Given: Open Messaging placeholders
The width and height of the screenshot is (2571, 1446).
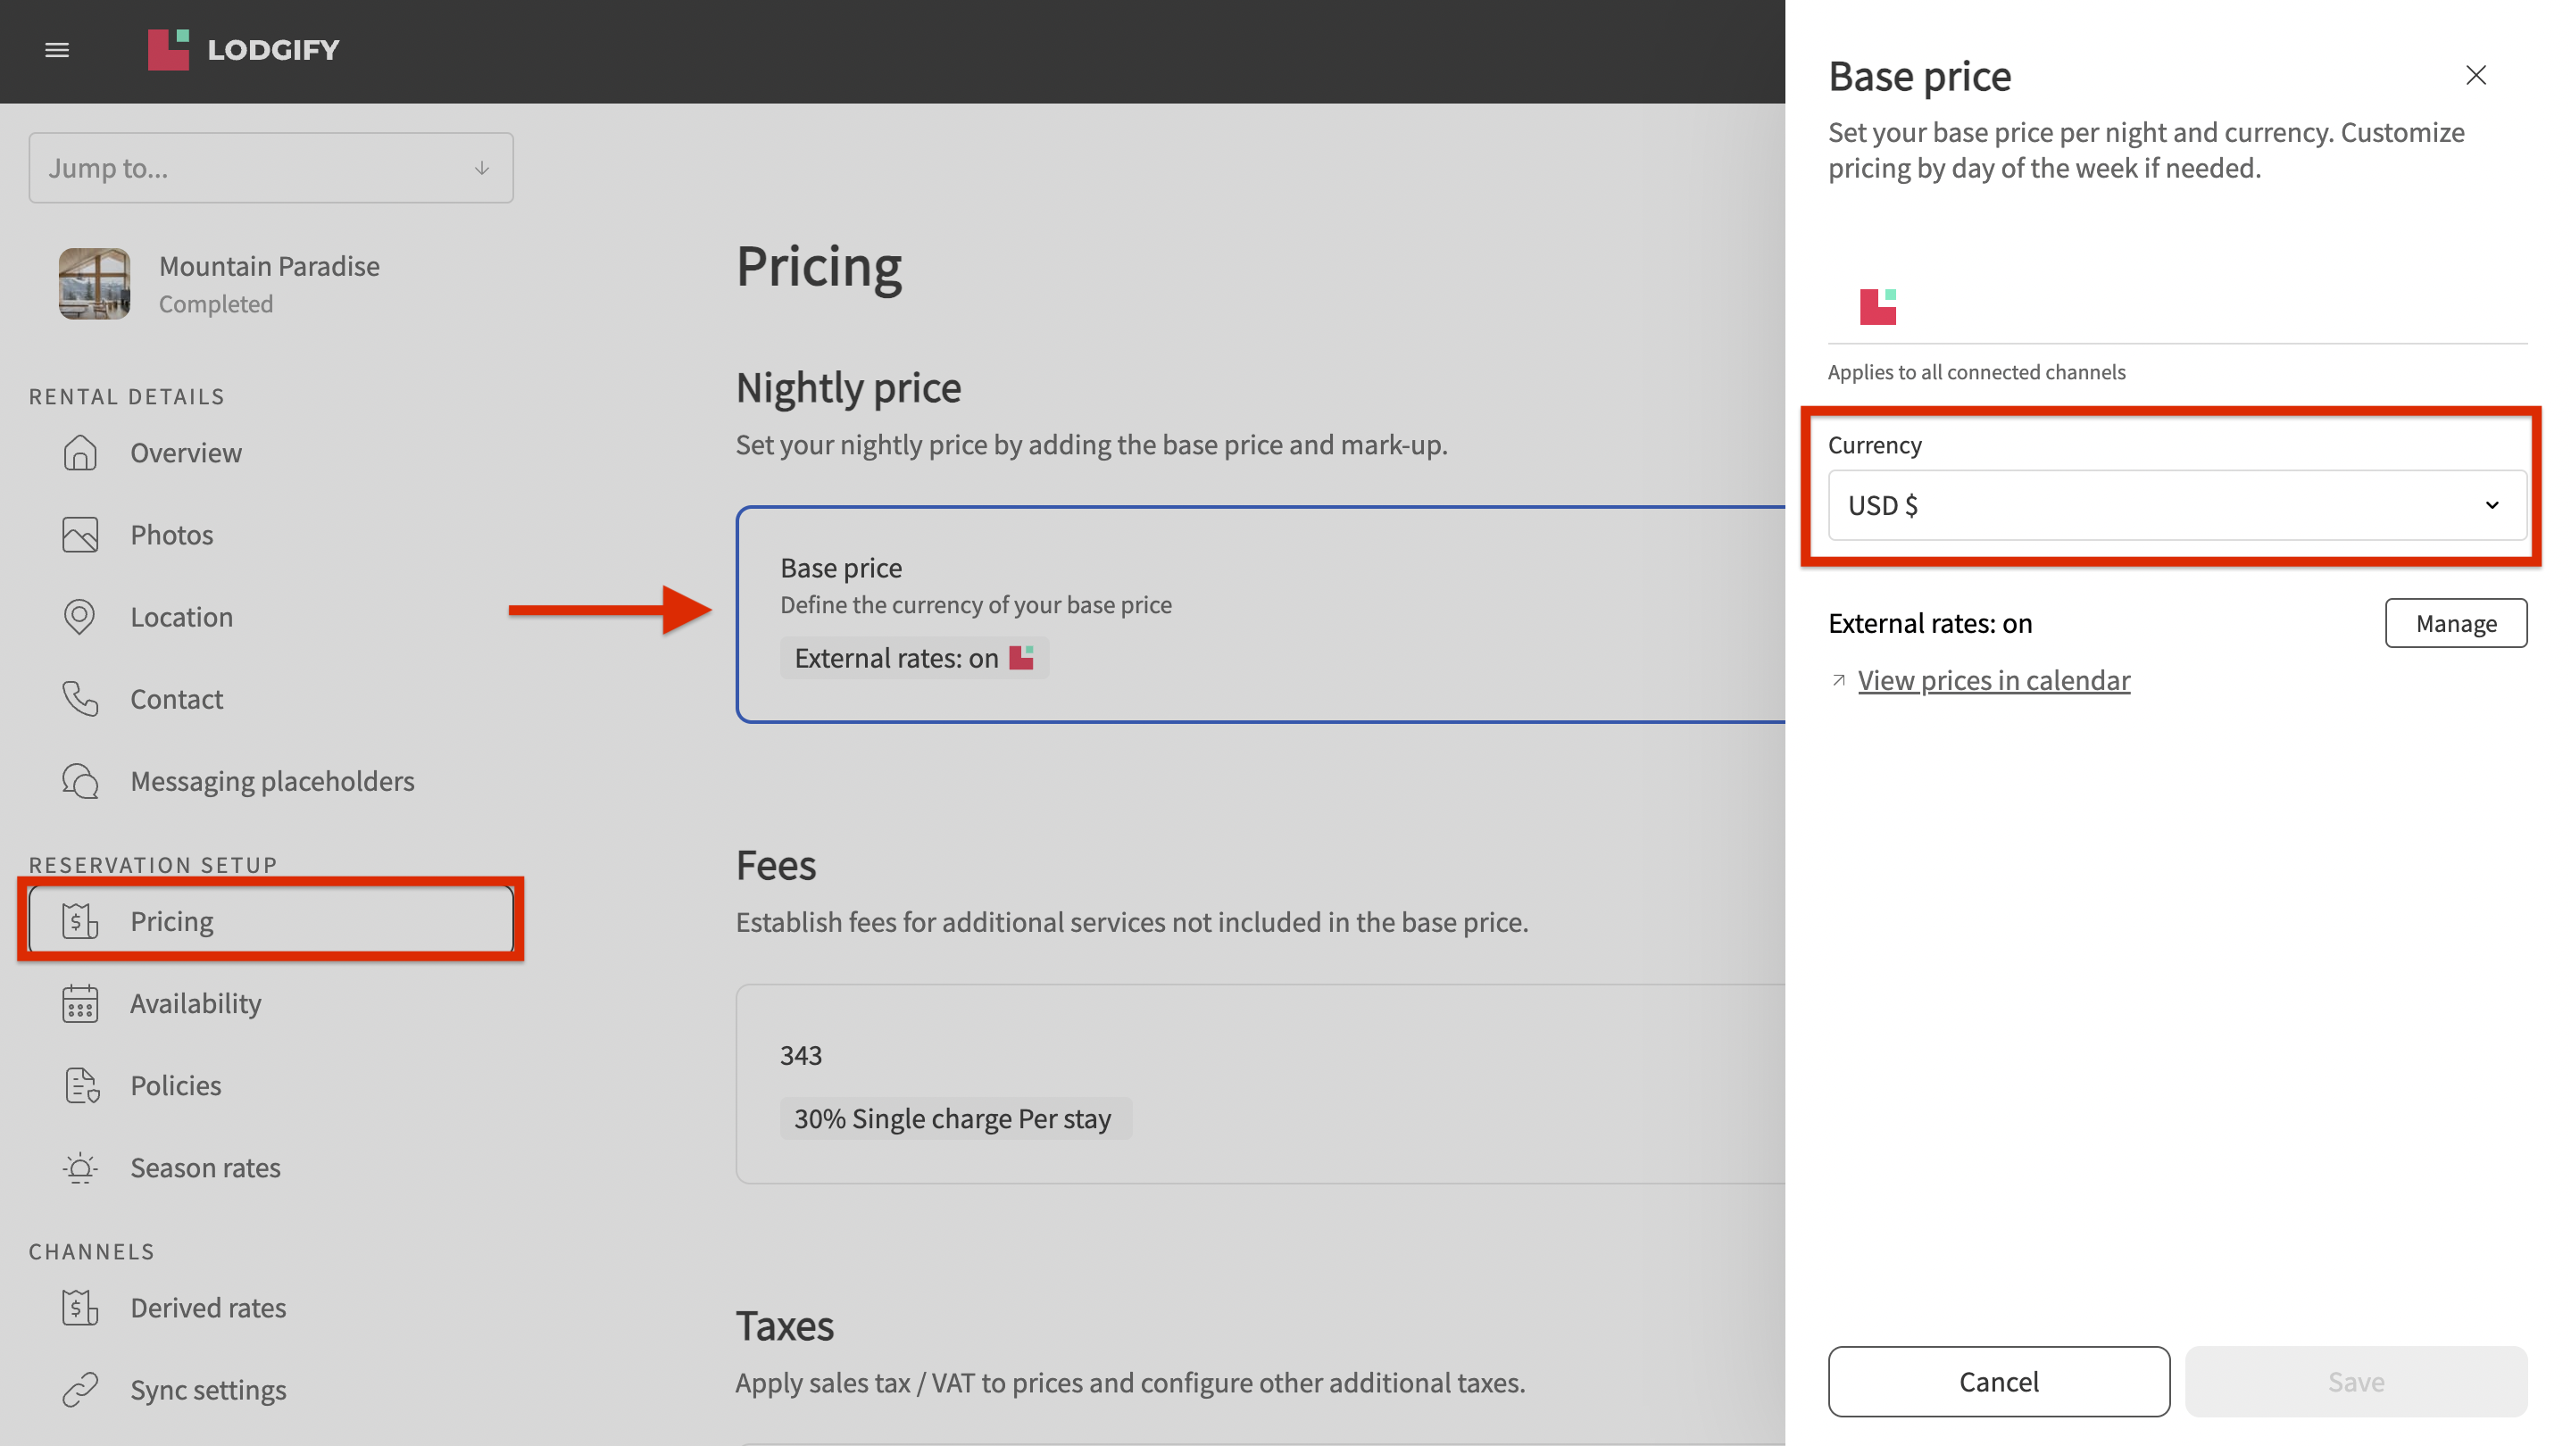Looking at the screenshot, I should tap(270, 781).
